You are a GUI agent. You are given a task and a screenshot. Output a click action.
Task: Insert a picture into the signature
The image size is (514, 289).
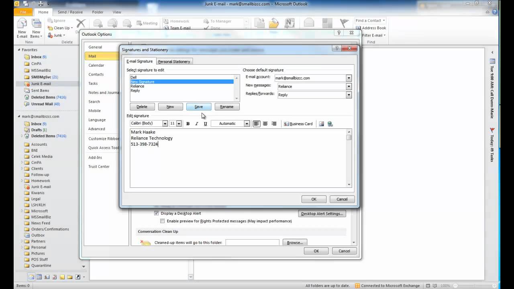coord(321,124)
